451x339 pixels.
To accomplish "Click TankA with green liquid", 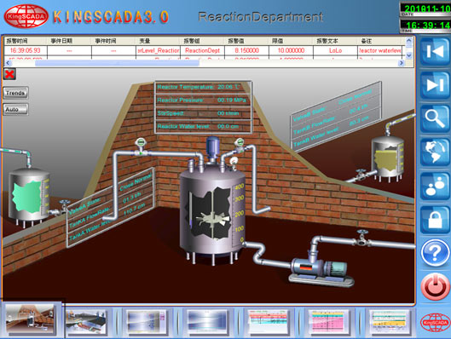I will [x=29, y=197].
